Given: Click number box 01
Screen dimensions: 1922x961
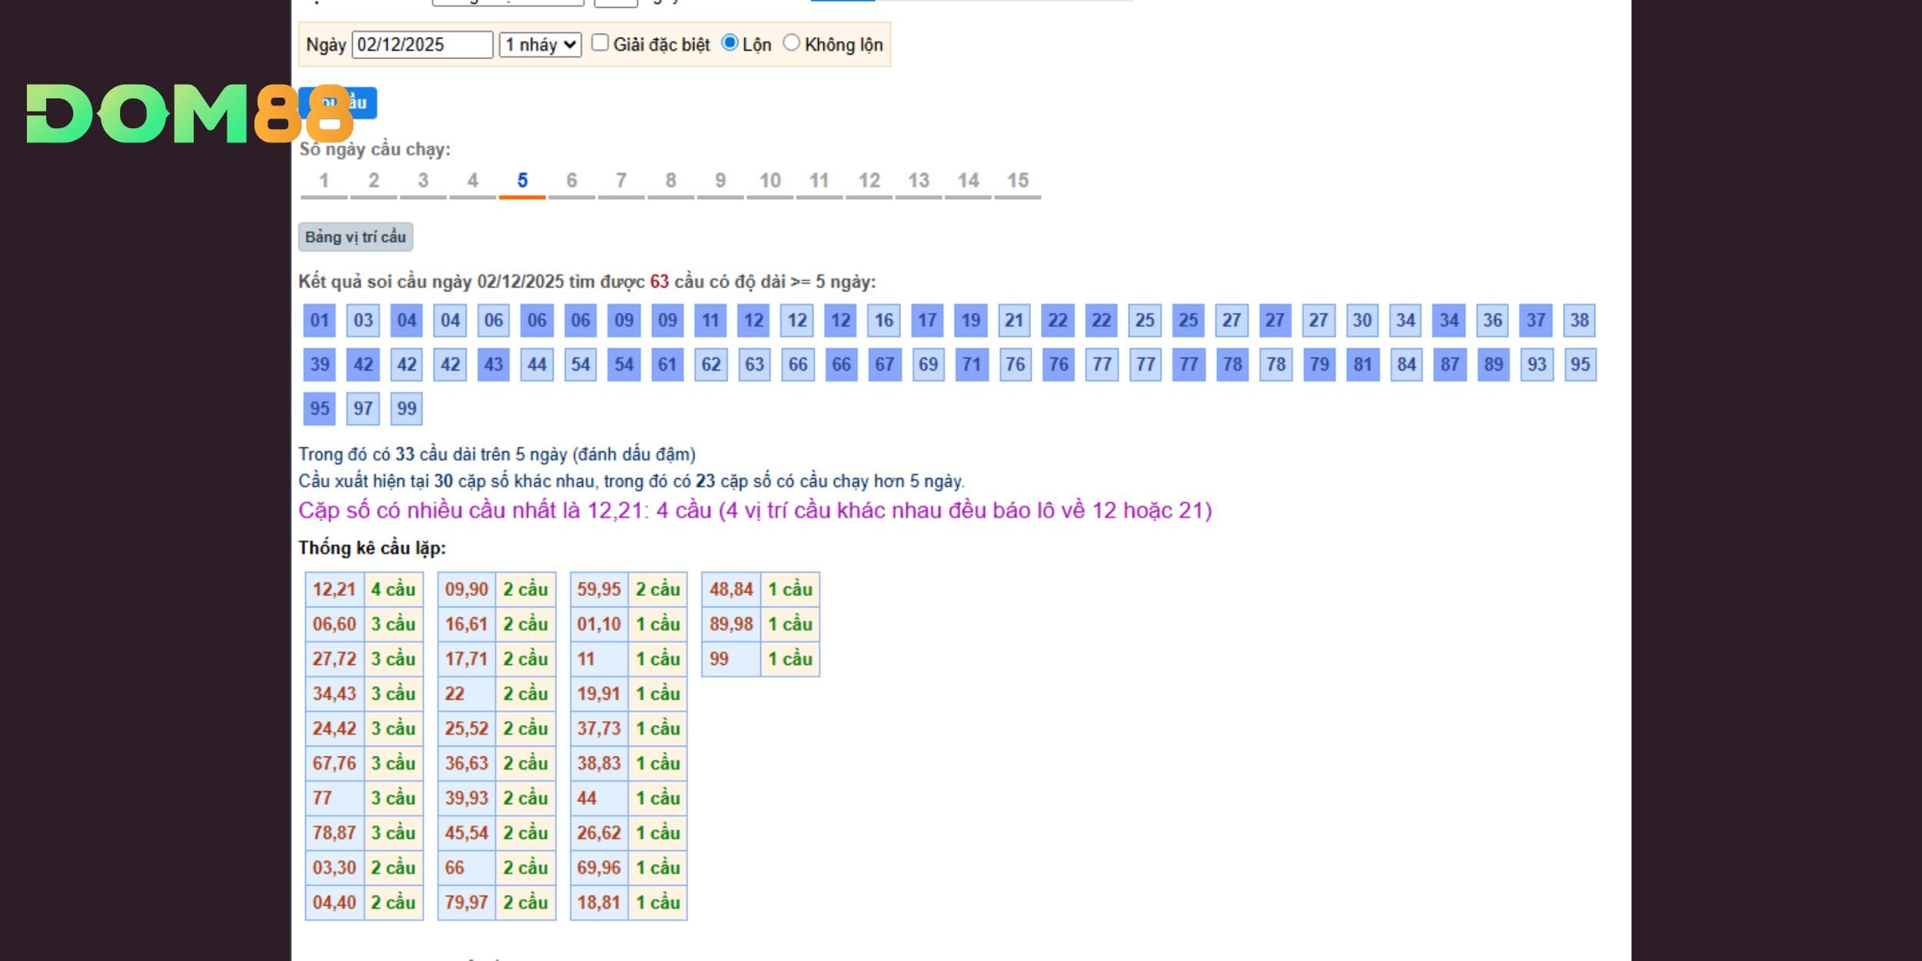Looking at the screenshot, I should [320, 321].
